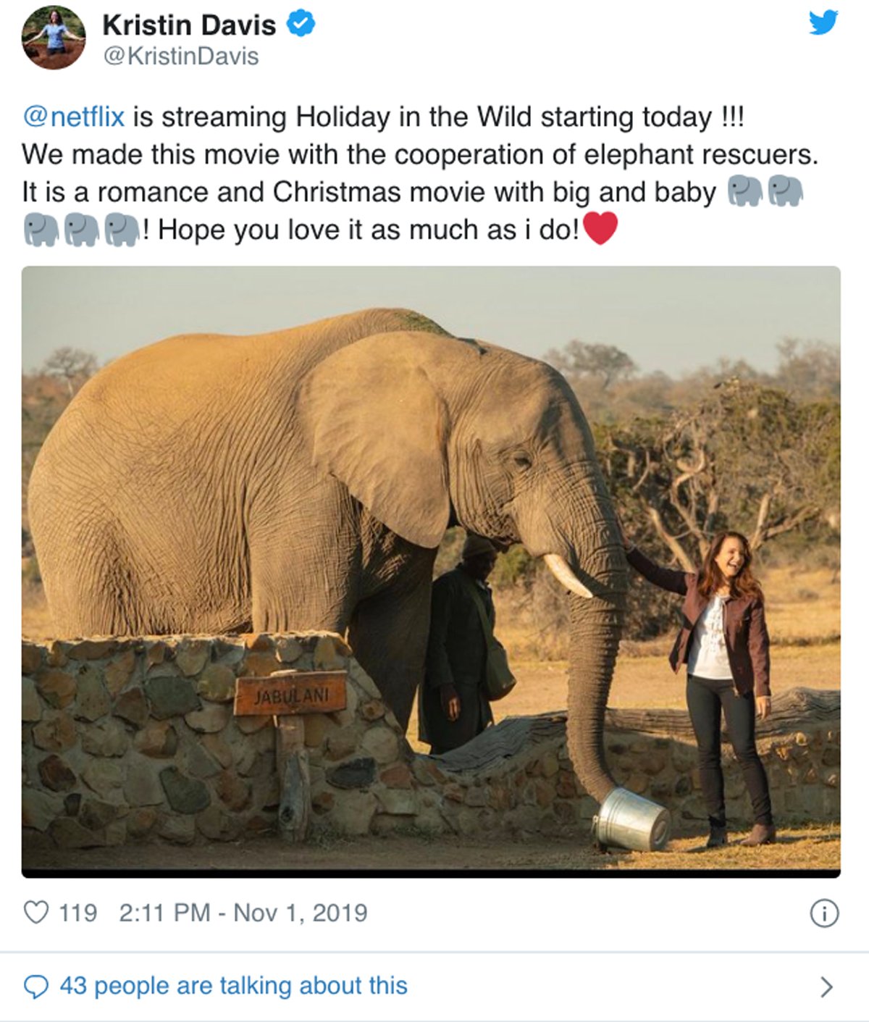Open "43 people are talking about this"
The width and height of the screenshot is (869, 1022).
[x=233, y=986]
